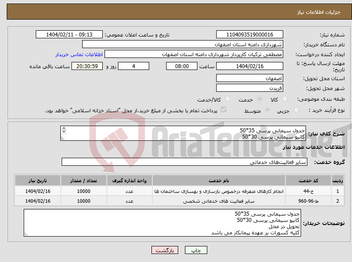The width and height of the screenshot is (352, 262).
Task: Click service code ط-96-960 cell
Action: [309, 201]
